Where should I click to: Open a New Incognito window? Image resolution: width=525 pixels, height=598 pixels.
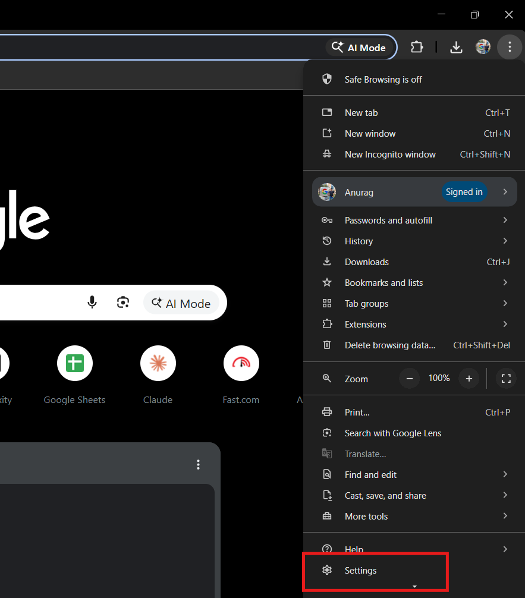click(x=390, y=154)
